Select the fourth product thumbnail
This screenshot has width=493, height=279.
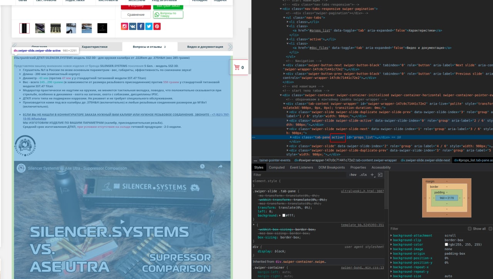pos(71,28)
